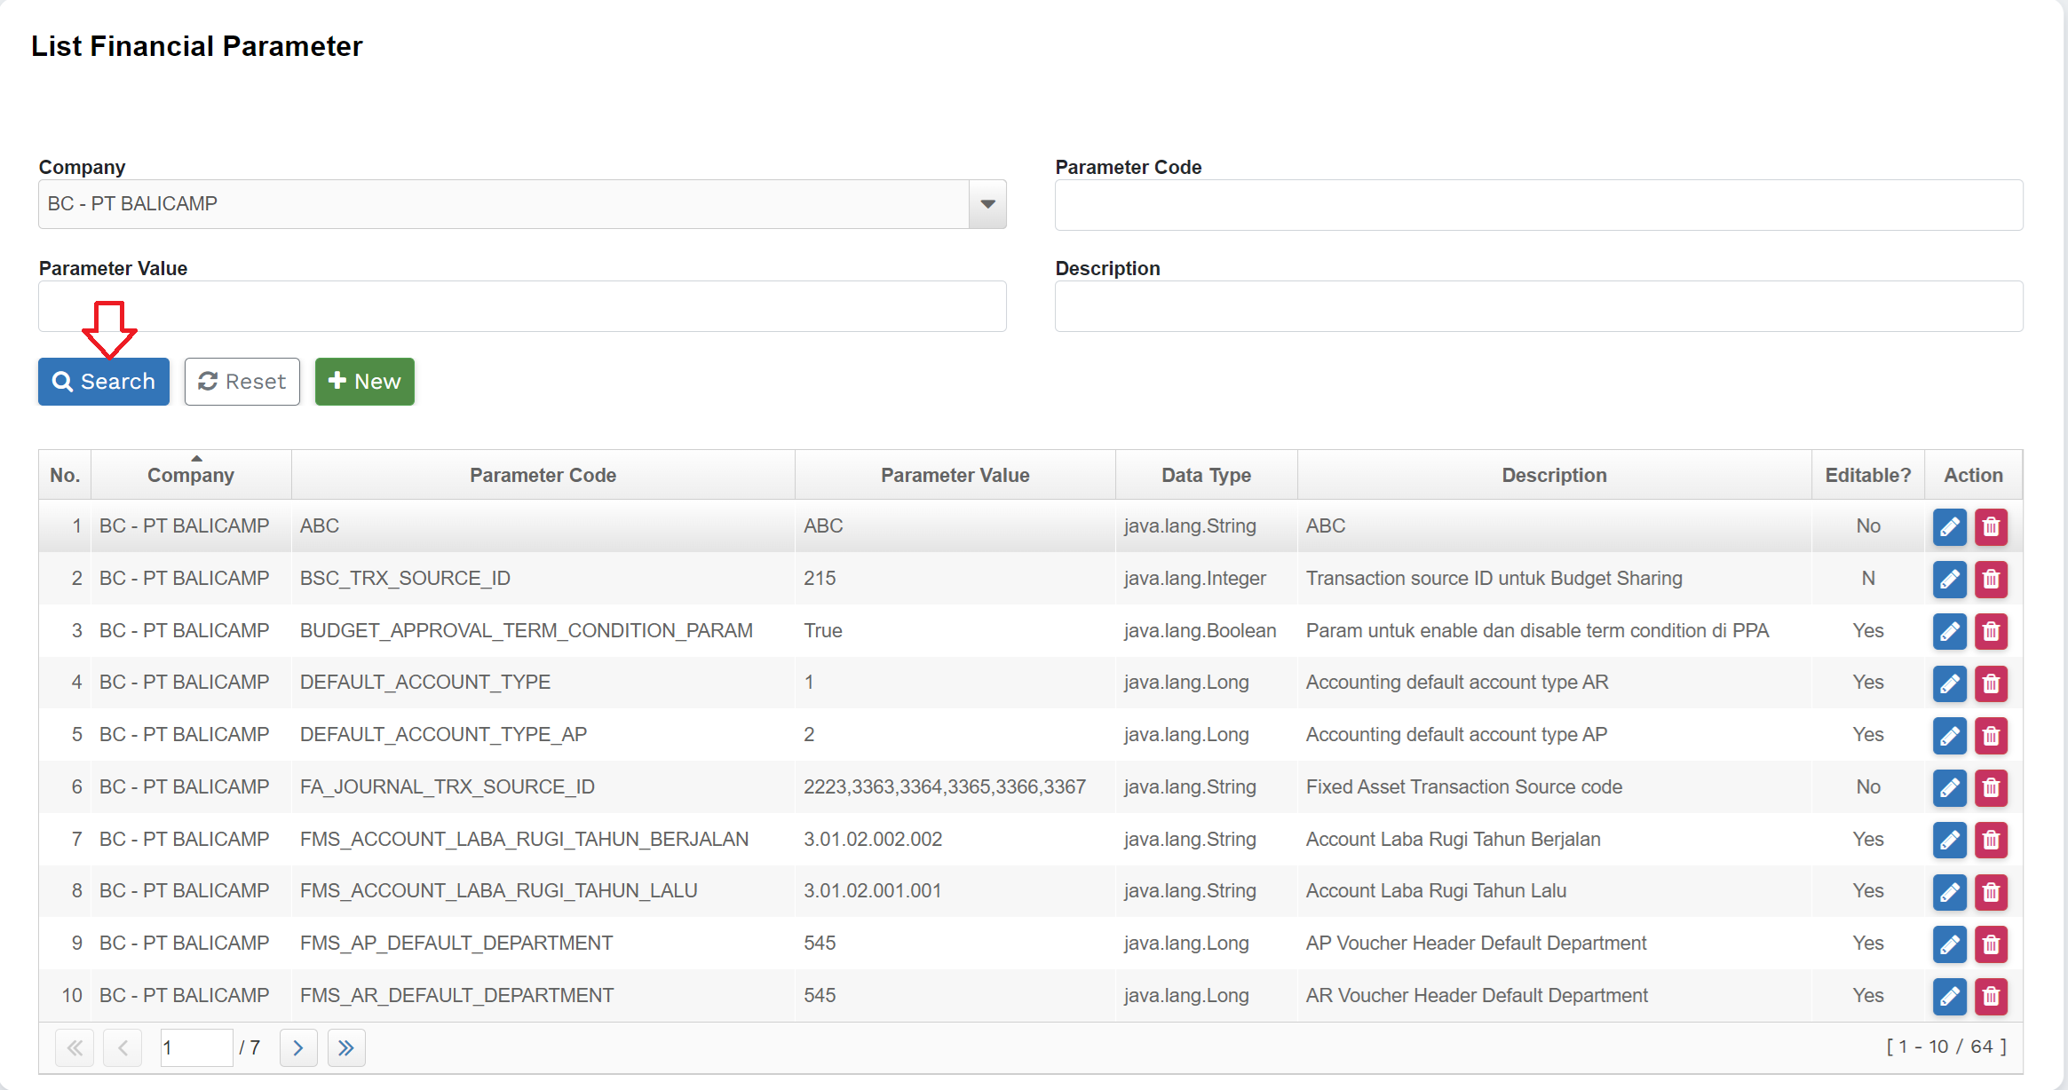Jump to last page arrow

pos(346,1048)
